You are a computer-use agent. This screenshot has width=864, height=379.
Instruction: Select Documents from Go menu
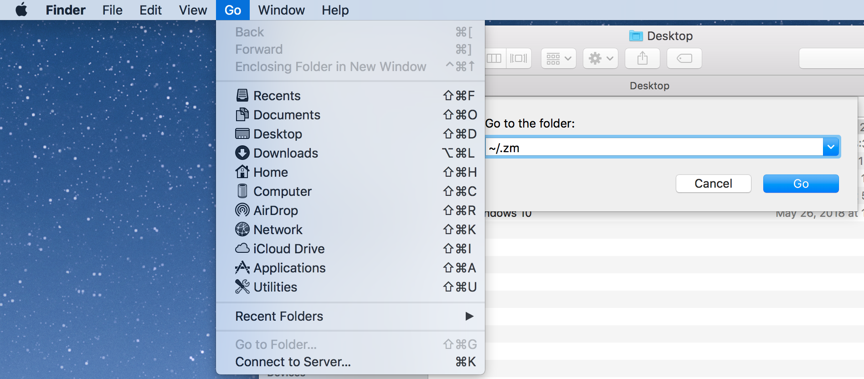pos(350,115)
